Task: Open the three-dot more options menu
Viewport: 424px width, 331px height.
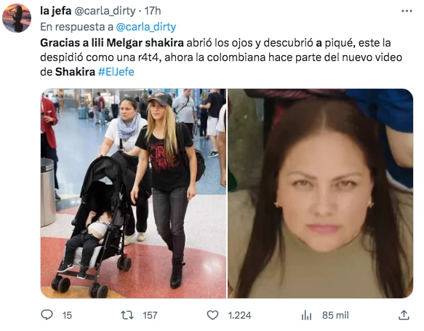Action: [407, 12]
